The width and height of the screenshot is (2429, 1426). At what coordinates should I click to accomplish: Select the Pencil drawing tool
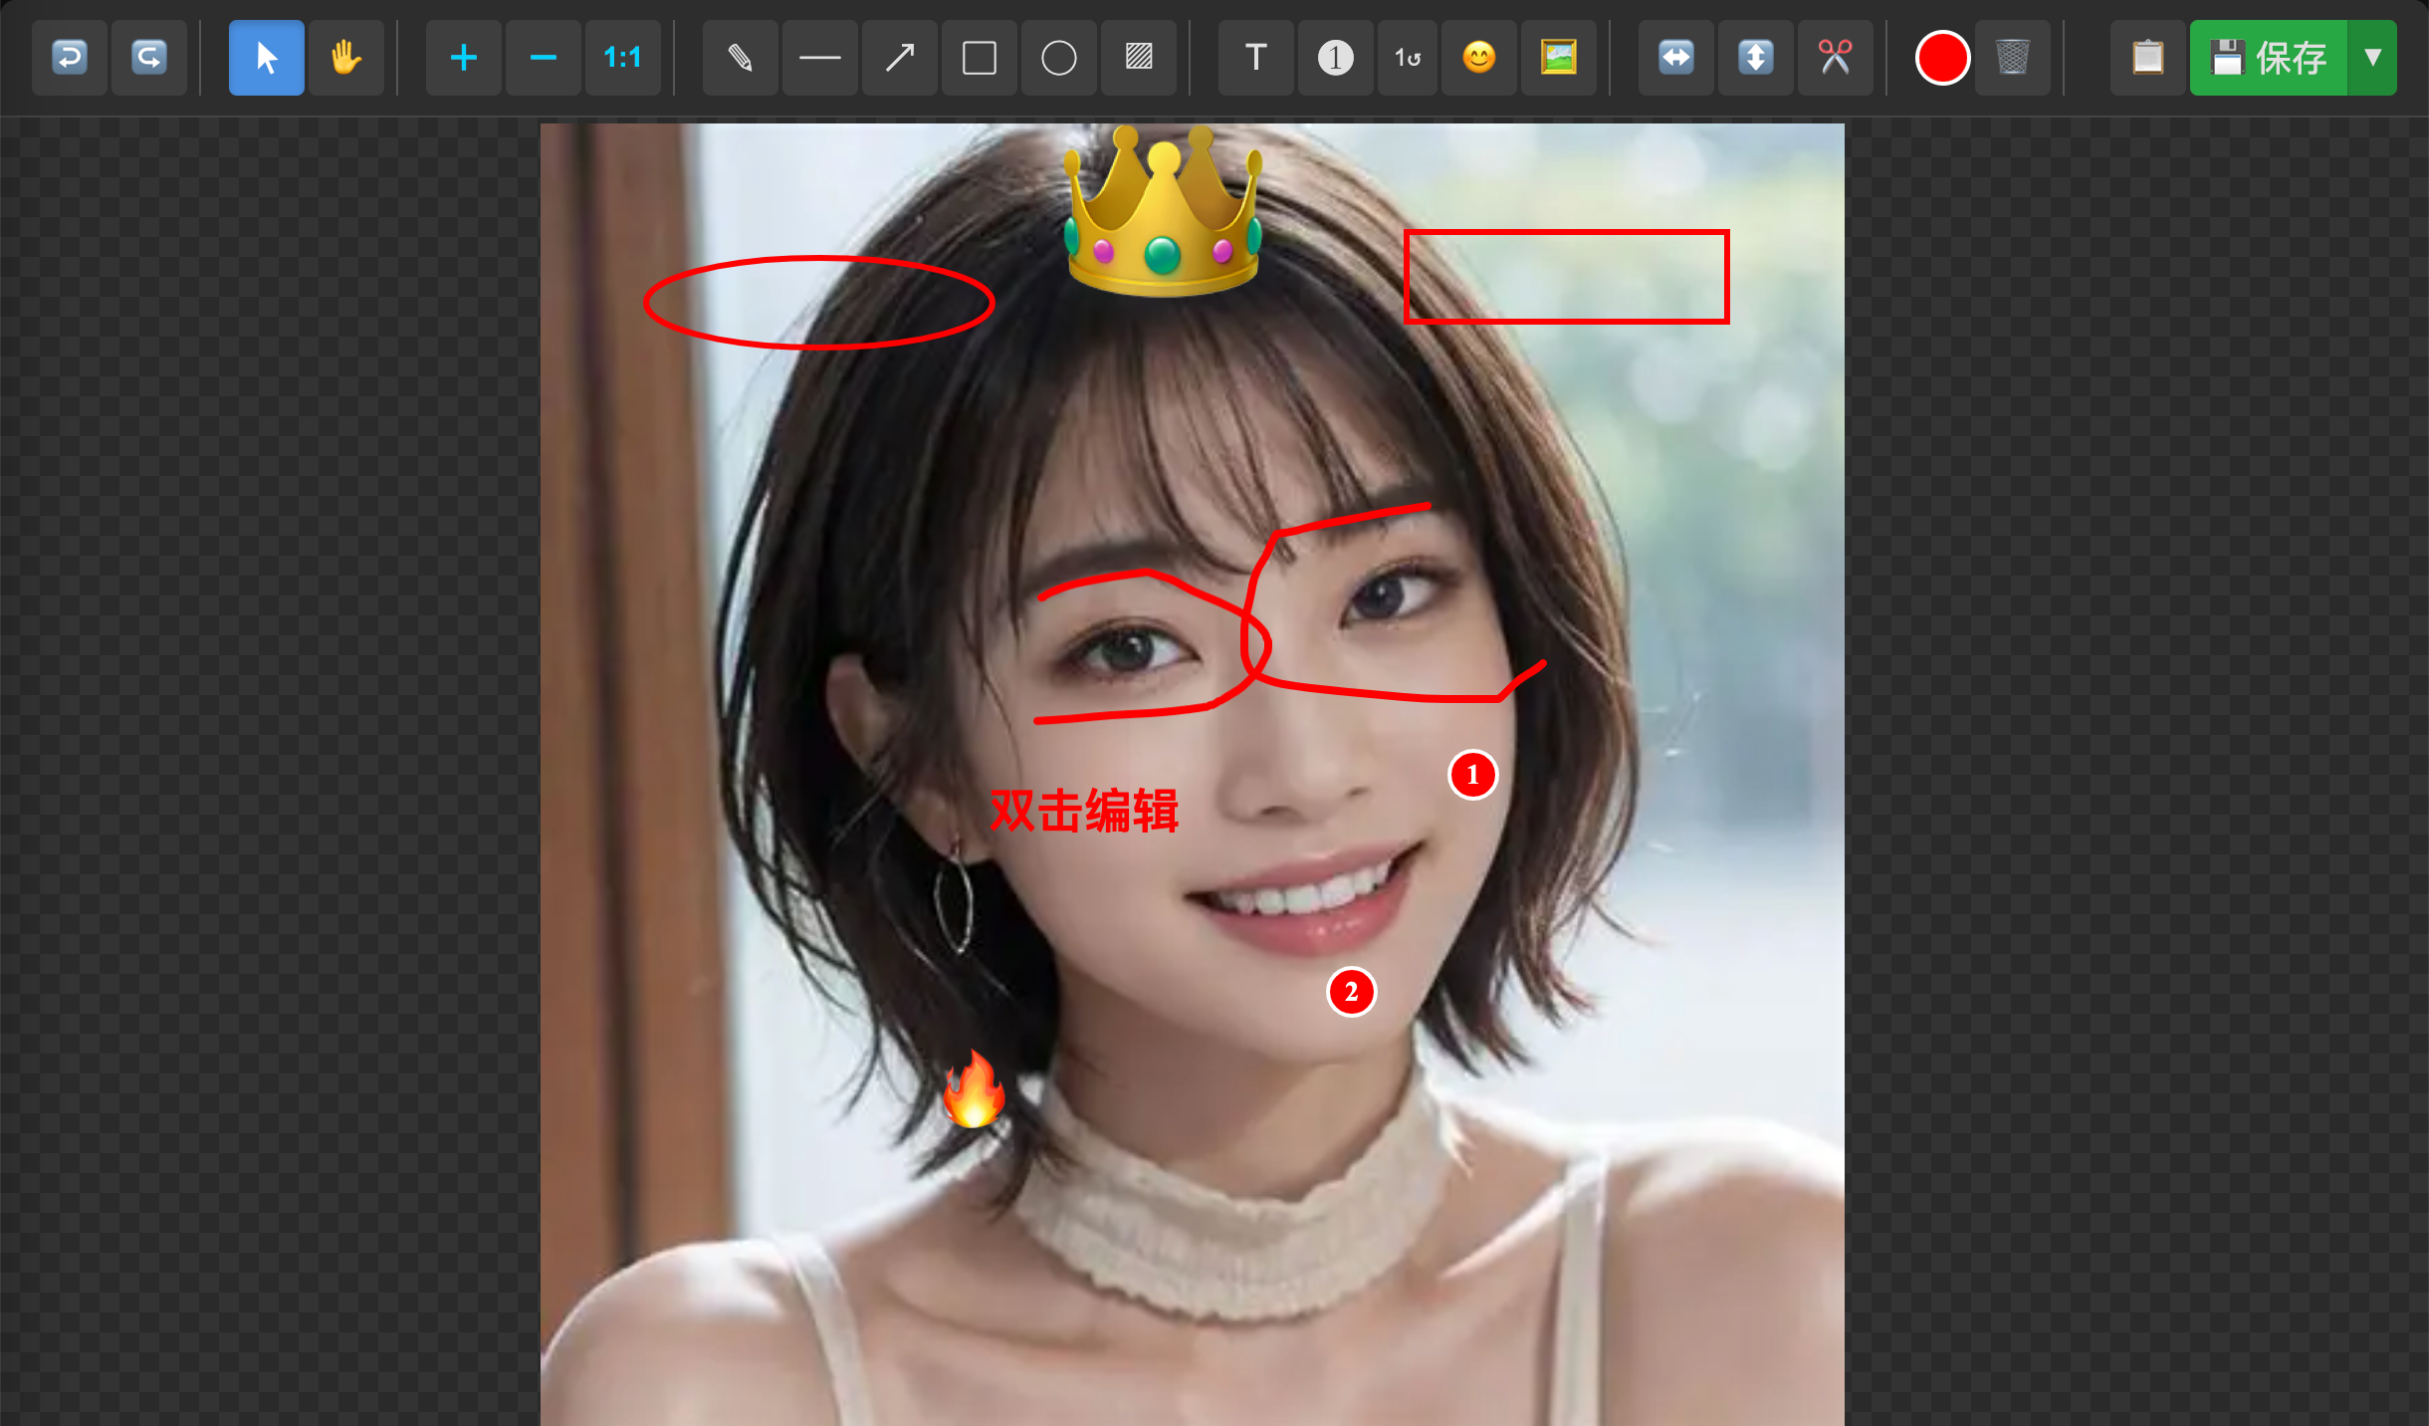[739, 58]
